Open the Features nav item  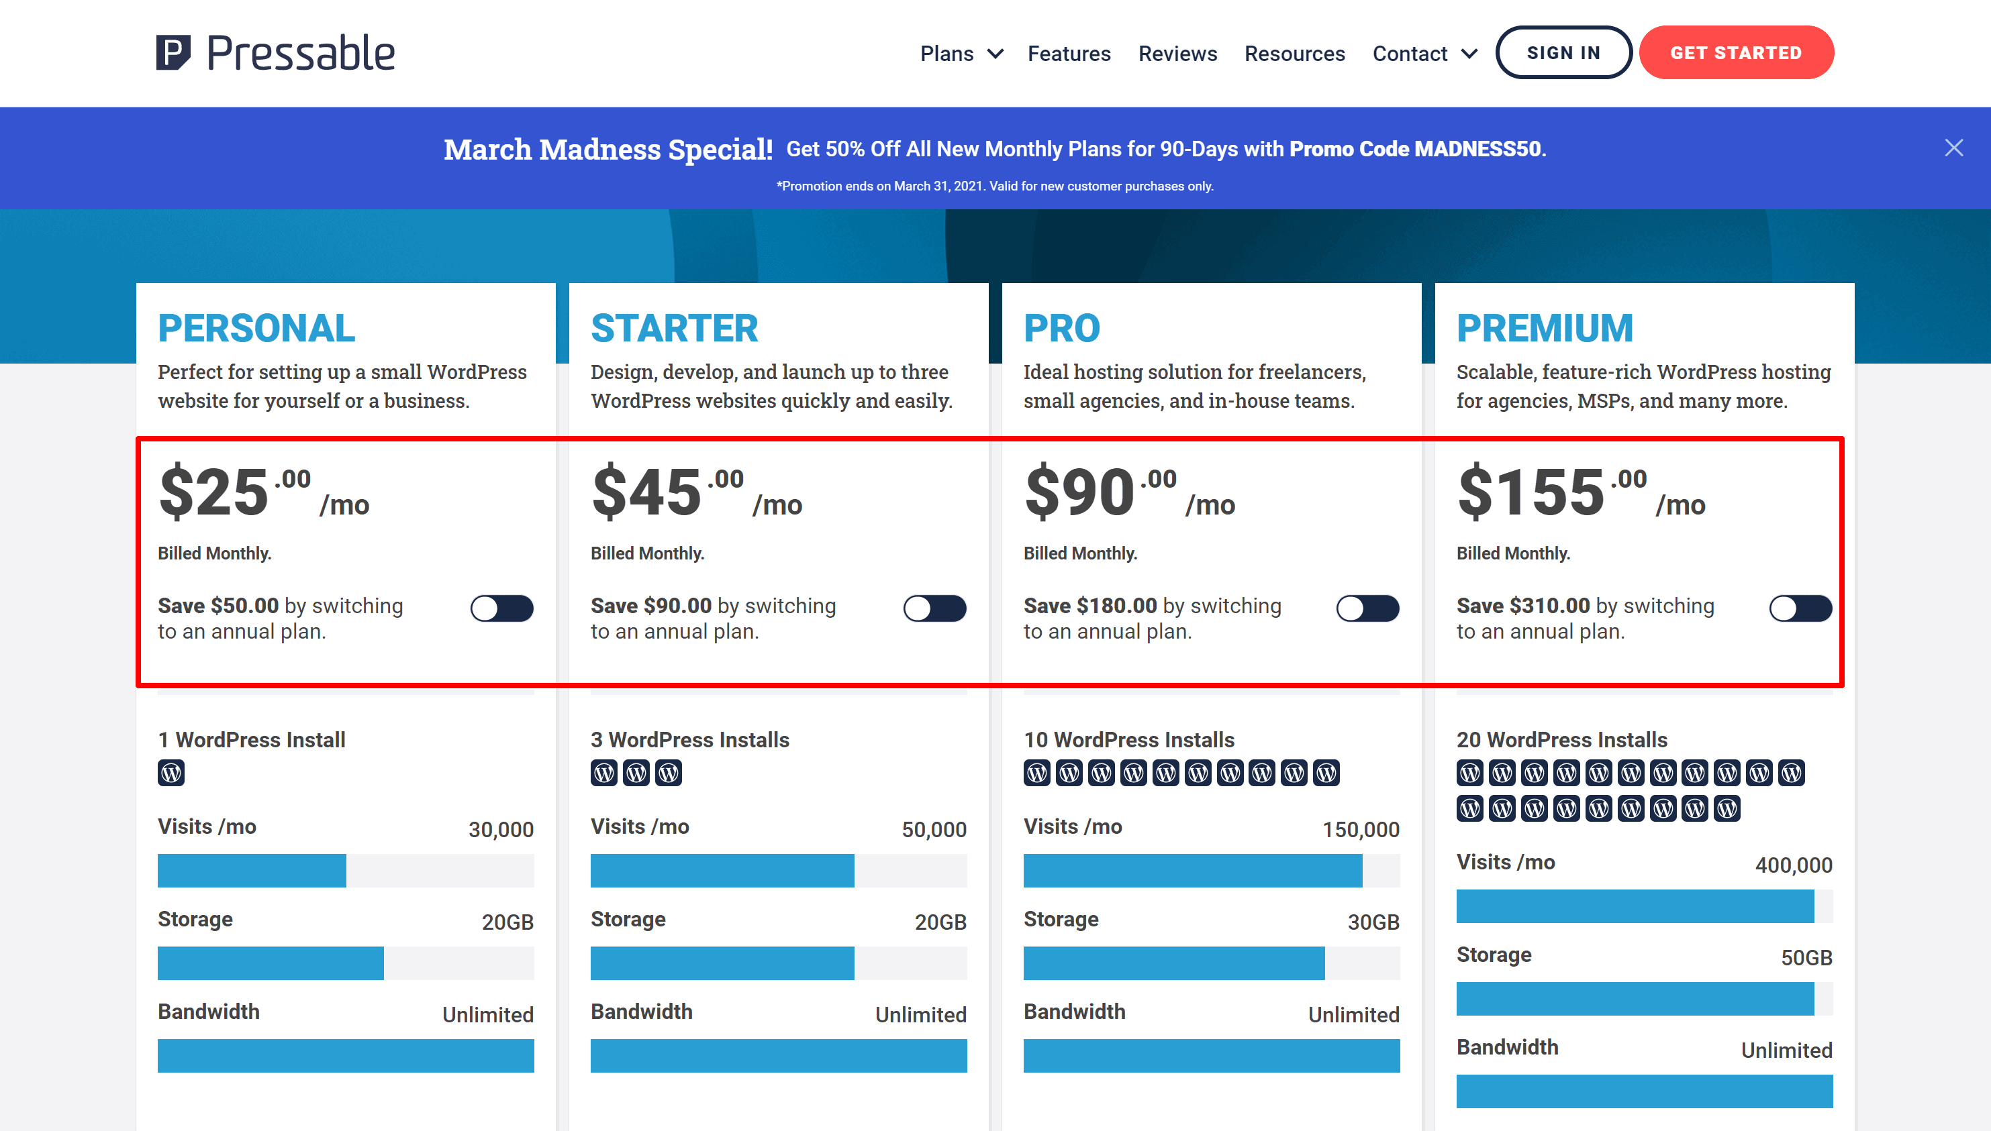(1069, 54)
